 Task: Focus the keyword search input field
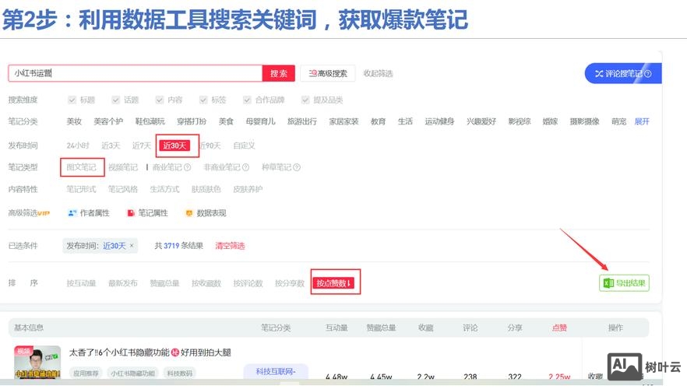136,73
